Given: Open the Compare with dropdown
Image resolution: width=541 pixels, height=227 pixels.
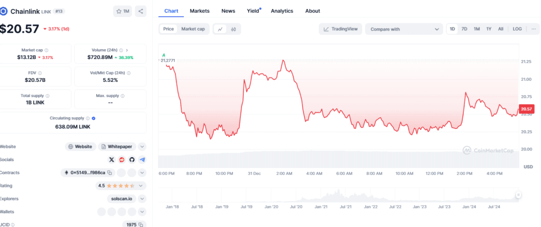Looking at the screenshot, I should (404, 30).
